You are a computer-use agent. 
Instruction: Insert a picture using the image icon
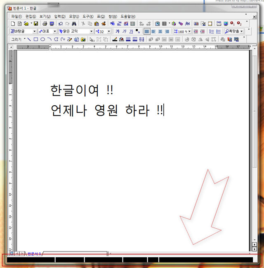[x=157, y=24]
